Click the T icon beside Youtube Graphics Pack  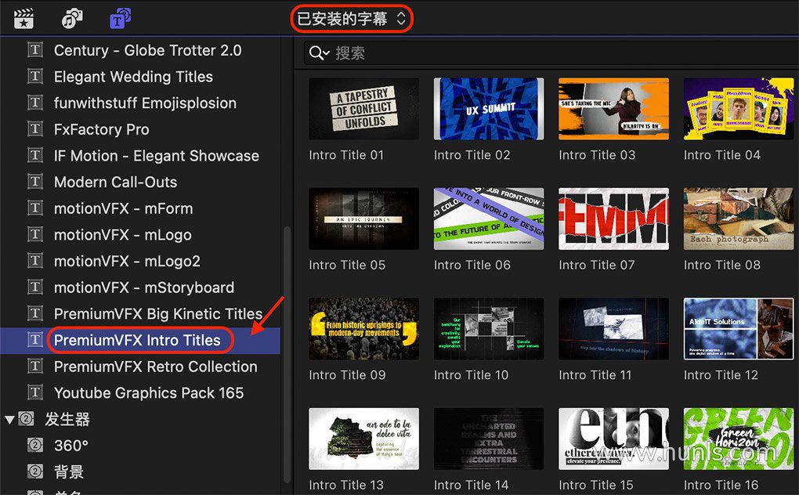pyautogui.click(x=34, y=392)
